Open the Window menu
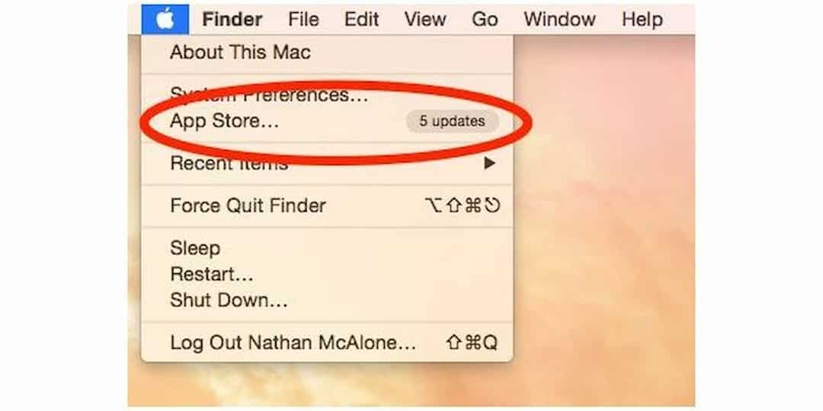 559,19
